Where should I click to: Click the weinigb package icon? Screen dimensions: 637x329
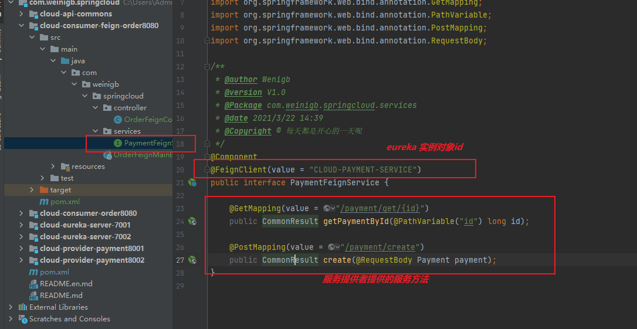(86, 84)
